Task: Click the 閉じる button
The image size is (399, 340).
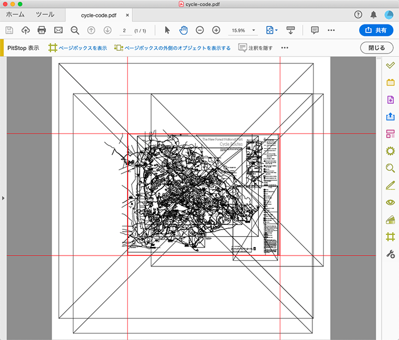Action: point(377,48)
